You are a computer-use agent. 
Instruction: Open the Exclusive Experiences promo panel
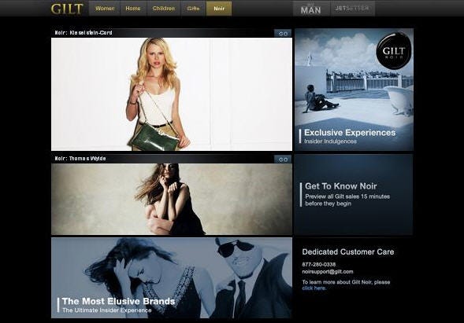(x=354, y=90)
